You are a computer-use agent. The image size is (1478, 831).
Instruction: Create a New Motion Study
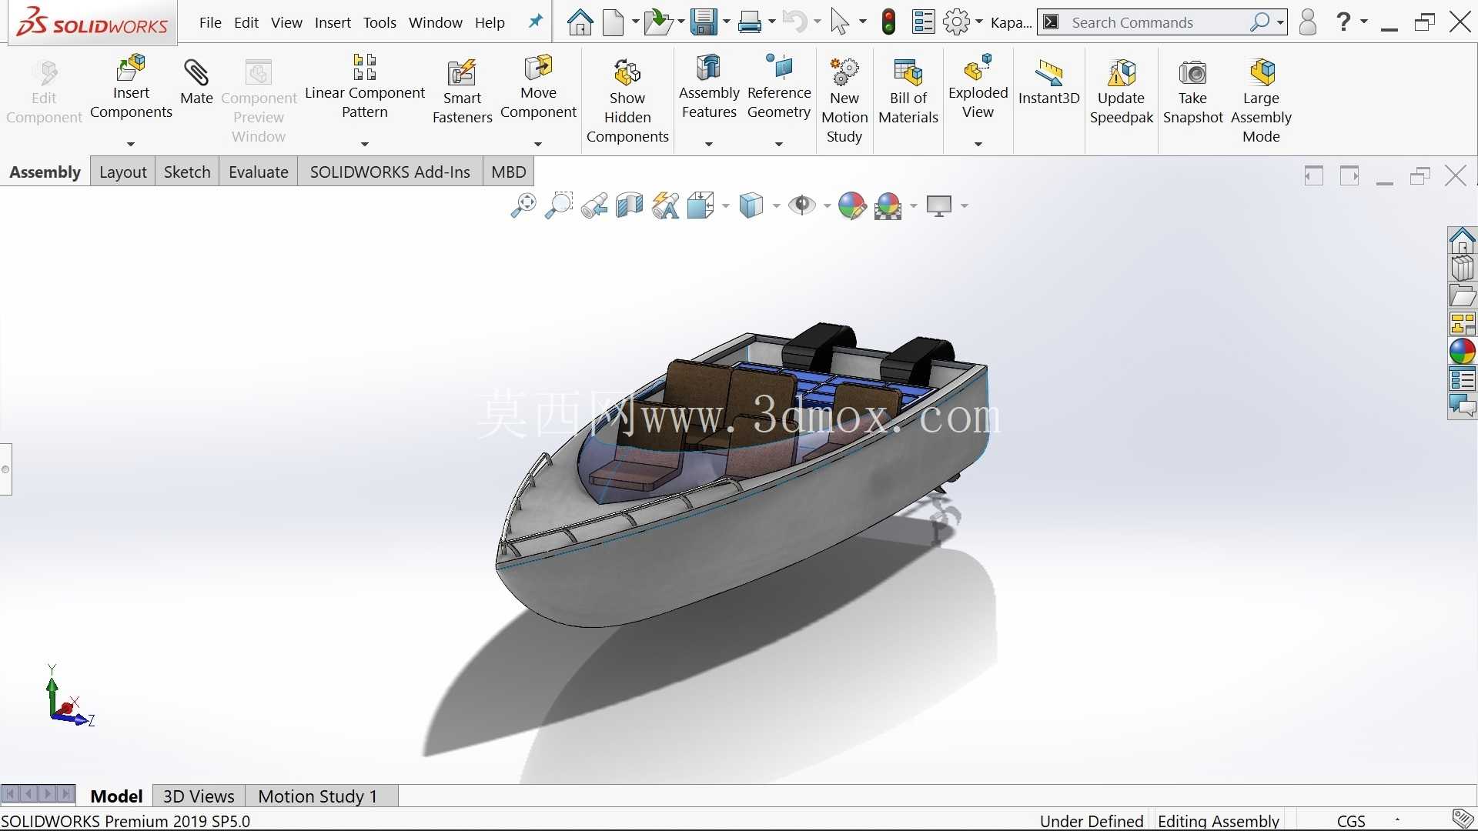pos(844,102)
